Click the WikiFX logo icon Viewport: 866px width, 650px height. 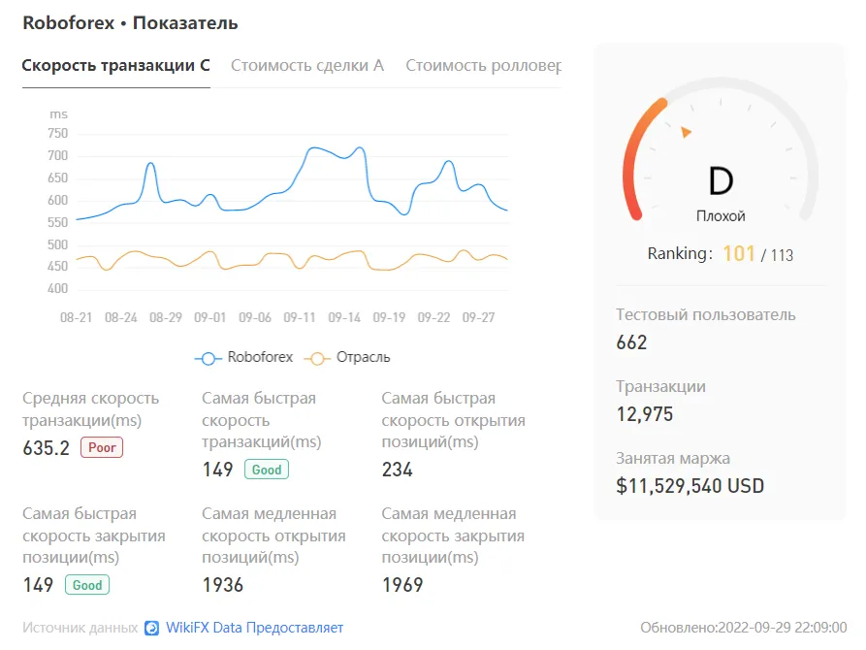click(152, 628)
